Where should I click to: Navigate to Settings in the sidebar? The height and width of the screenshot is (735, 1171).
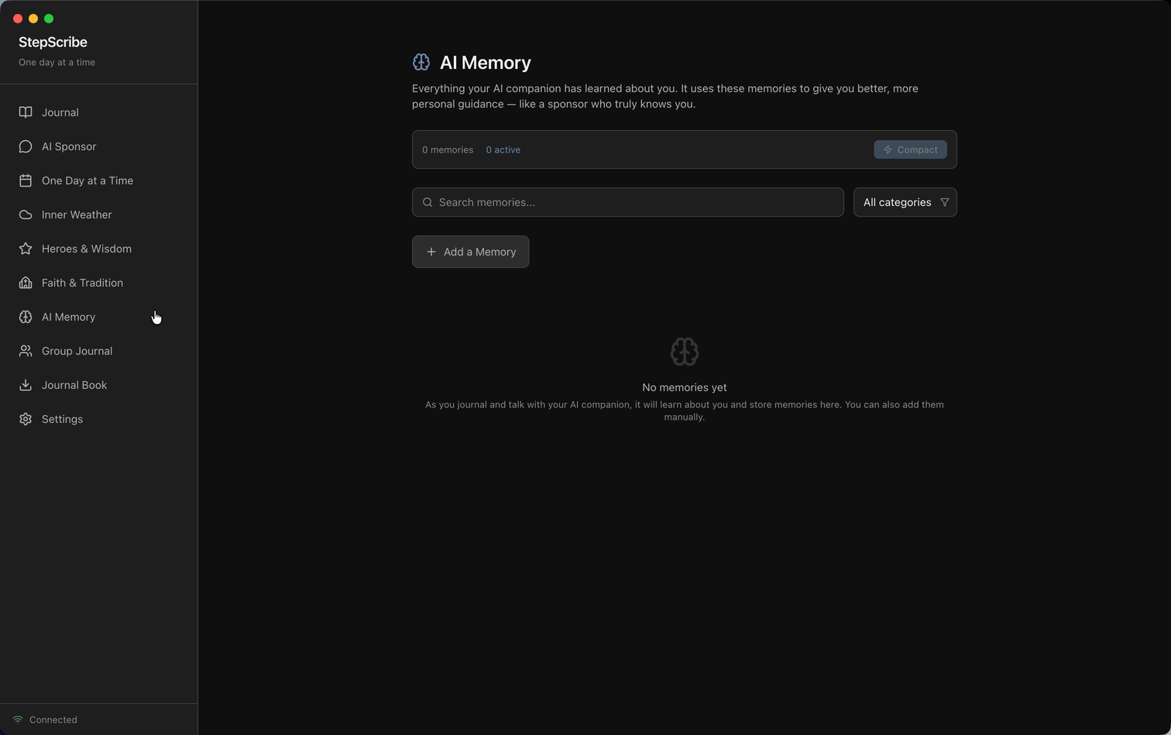pos(62,419)
